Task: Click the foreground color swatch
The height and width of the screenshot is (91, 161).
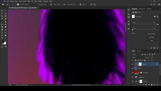Action: coord(3,41)
